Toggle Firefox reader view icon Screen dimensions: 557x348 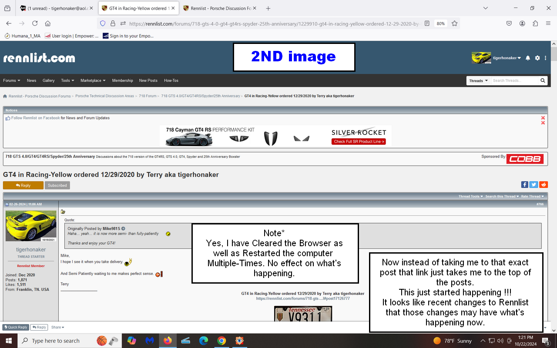pyautogui.click(x=427, y=23)
